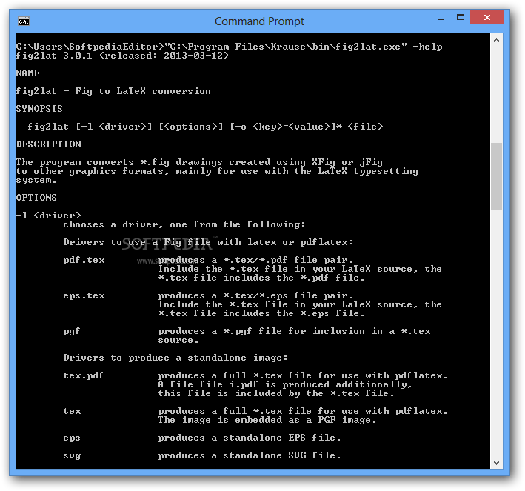
Task: Open the Command Prompt system menu icon
Action: (x=24, y=21)
